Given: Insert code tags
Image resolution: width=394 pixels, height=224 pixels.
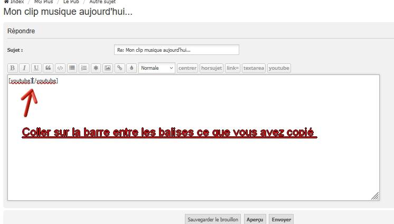Looking at the screenshot, I should (x=60, y=68).
